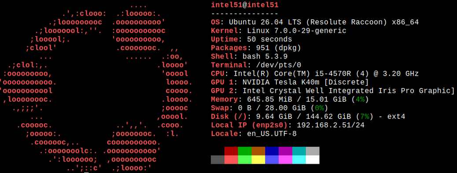Click the Ubuntu ASCII logo art
This screenshot has width=457, height=173.
96,86
